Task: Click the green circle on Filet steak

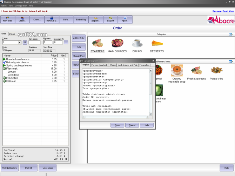Action: click(x=4, y=69)
